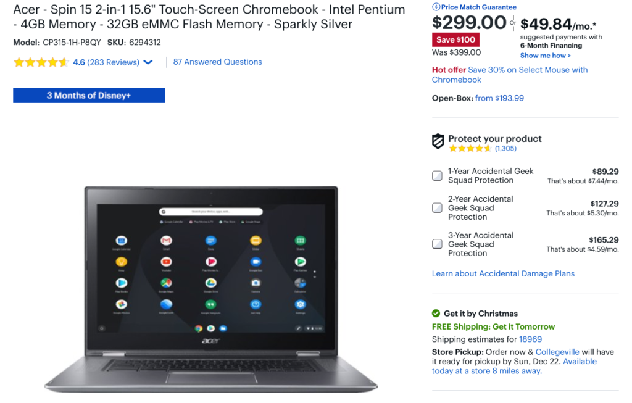Click the Protect your product shield icon
632x403 pixels.
(x=438, y=141)
